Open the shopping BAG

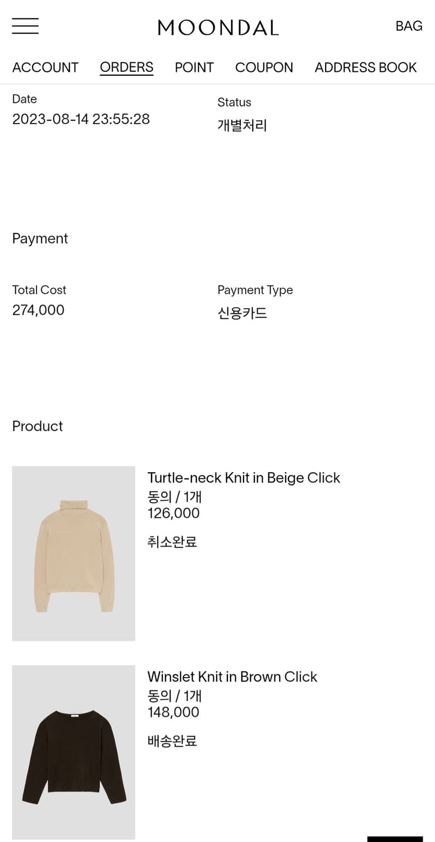[409, 26]
